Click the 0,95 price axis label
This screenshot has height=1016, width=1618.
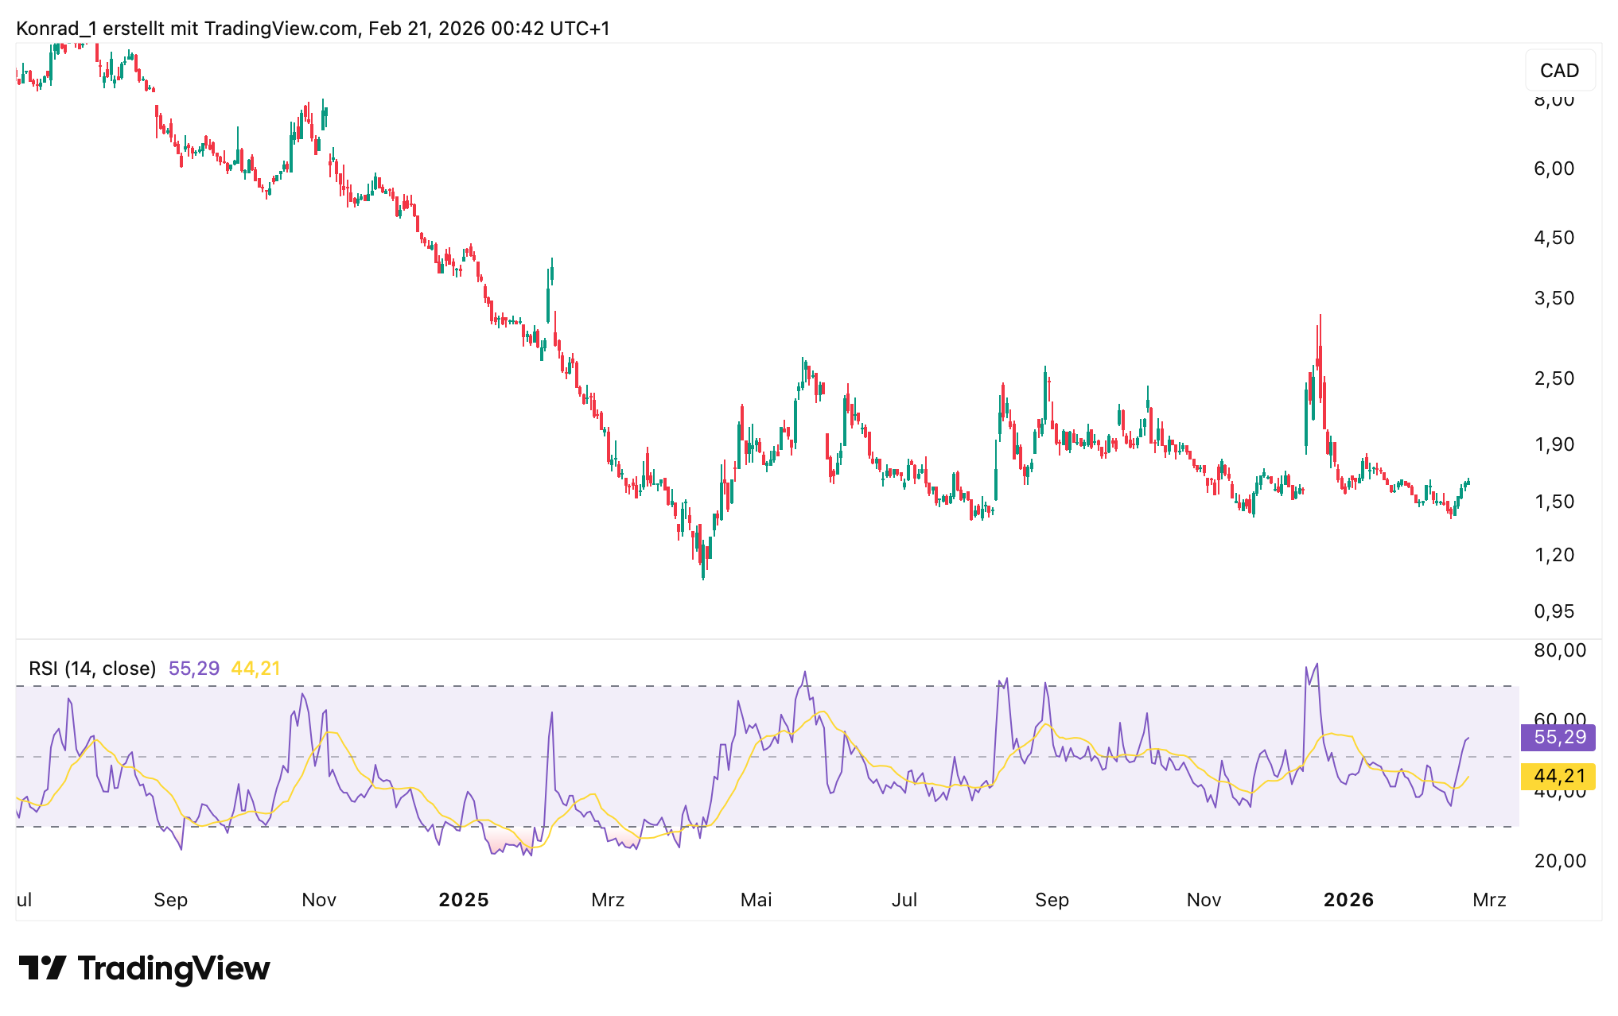tap(1554, 611)
